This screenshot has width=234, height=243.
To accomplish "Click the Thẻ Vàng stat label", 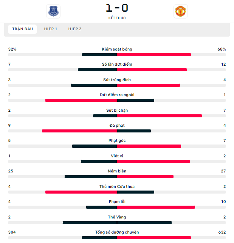I will 117,217.
